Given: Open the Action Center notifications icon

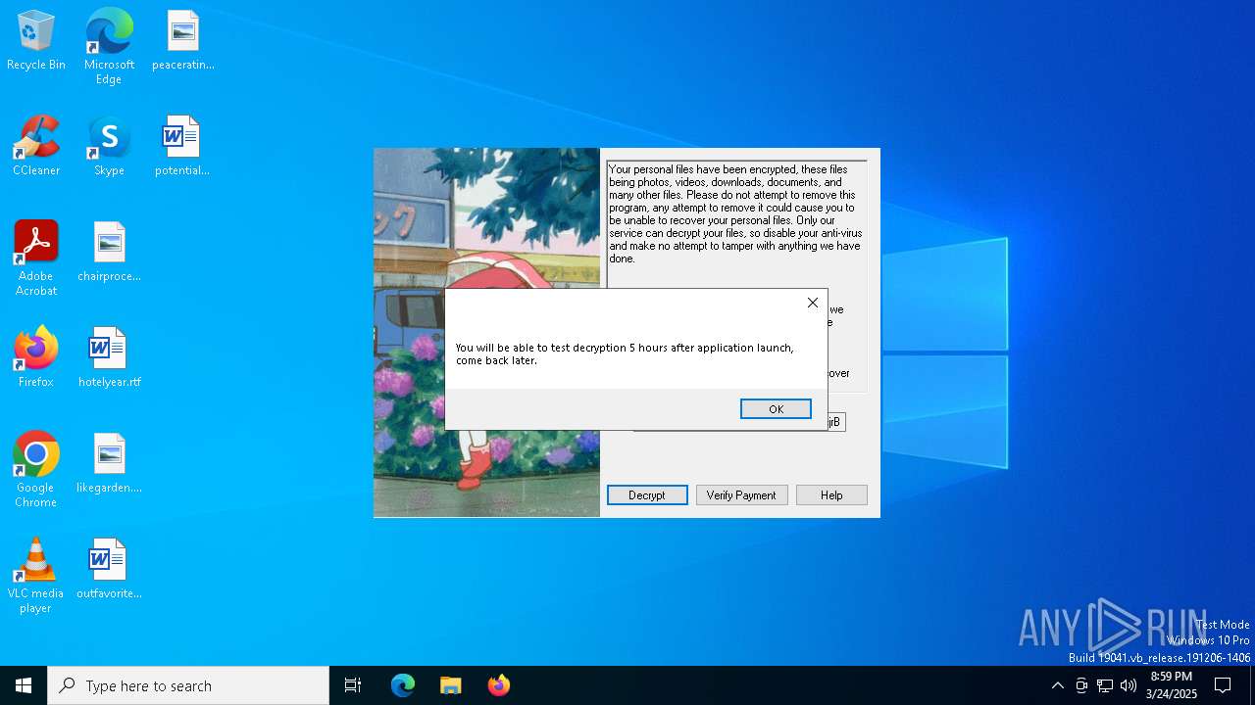Looking at the screenshot, I should [1223, 685].
